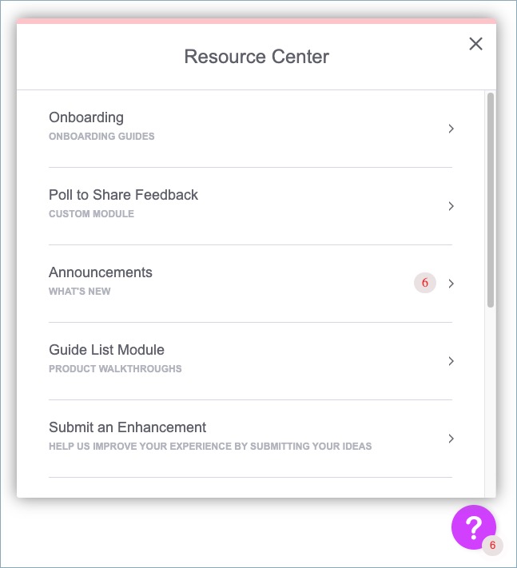Expand the Announcements chevron arrow

pos(451,284)
